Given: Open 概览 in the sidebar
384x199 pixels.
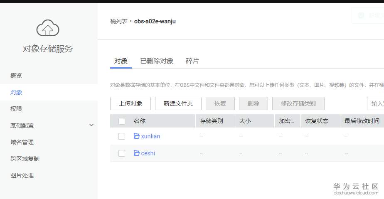Looking at the screenshot, I should click(16, 76).
